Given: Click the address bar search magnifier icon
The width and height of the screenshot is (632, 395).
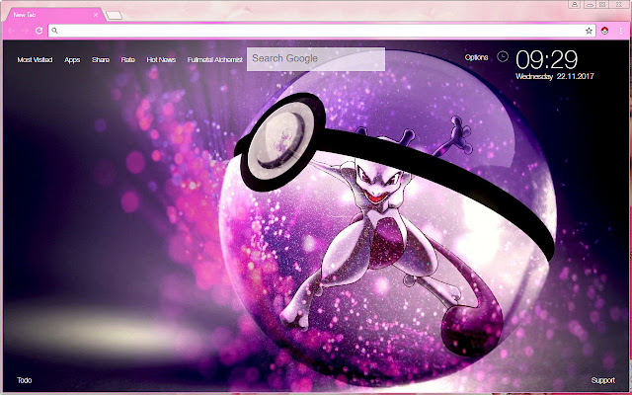Looking at the screenshot, I should 55,31.
